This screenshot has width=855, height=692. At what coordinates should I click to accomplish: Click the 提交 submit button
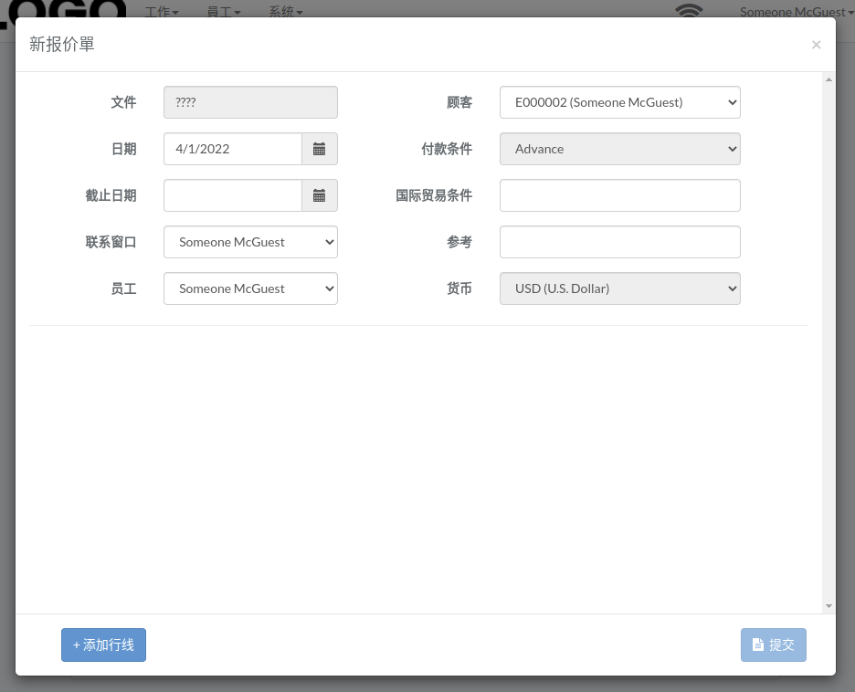[x=773, y=645]
